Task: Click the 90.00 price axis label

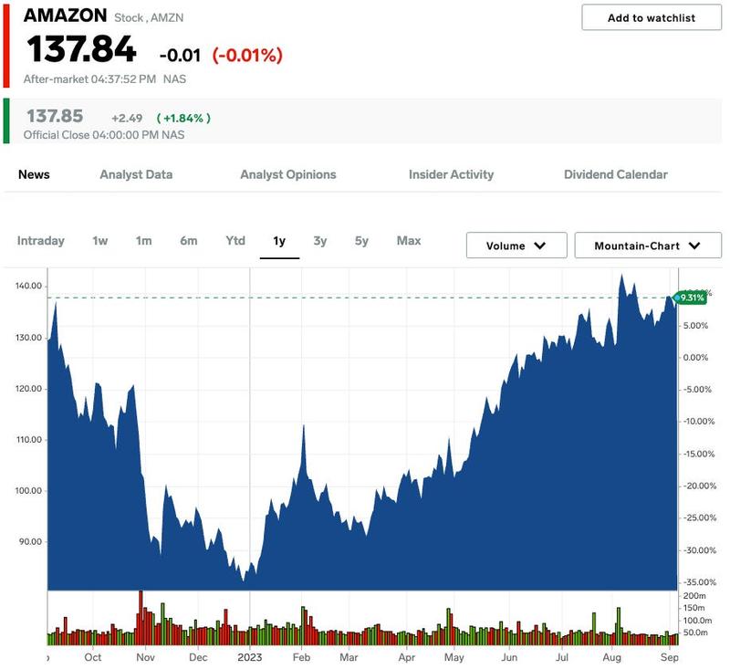Action: click(x=30, y=542)
